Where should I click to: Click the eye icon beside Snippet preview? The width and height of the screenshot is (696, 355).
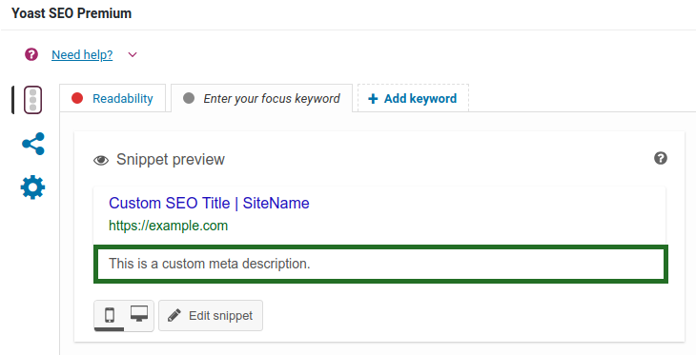click(x=101, y=161)
